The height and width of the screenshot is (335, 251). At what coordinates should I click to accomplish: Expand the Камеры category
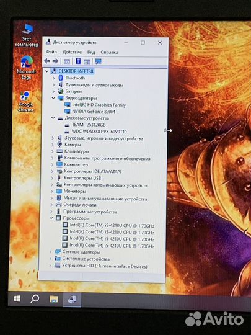pos(53,145)
